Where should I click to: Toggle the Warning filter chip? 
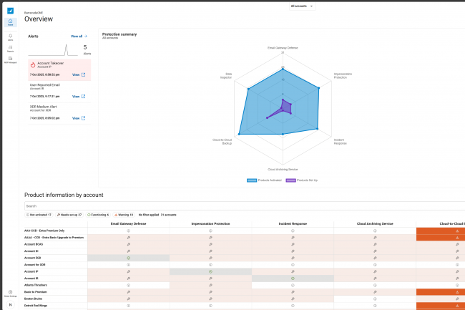[x=124, y=214]
